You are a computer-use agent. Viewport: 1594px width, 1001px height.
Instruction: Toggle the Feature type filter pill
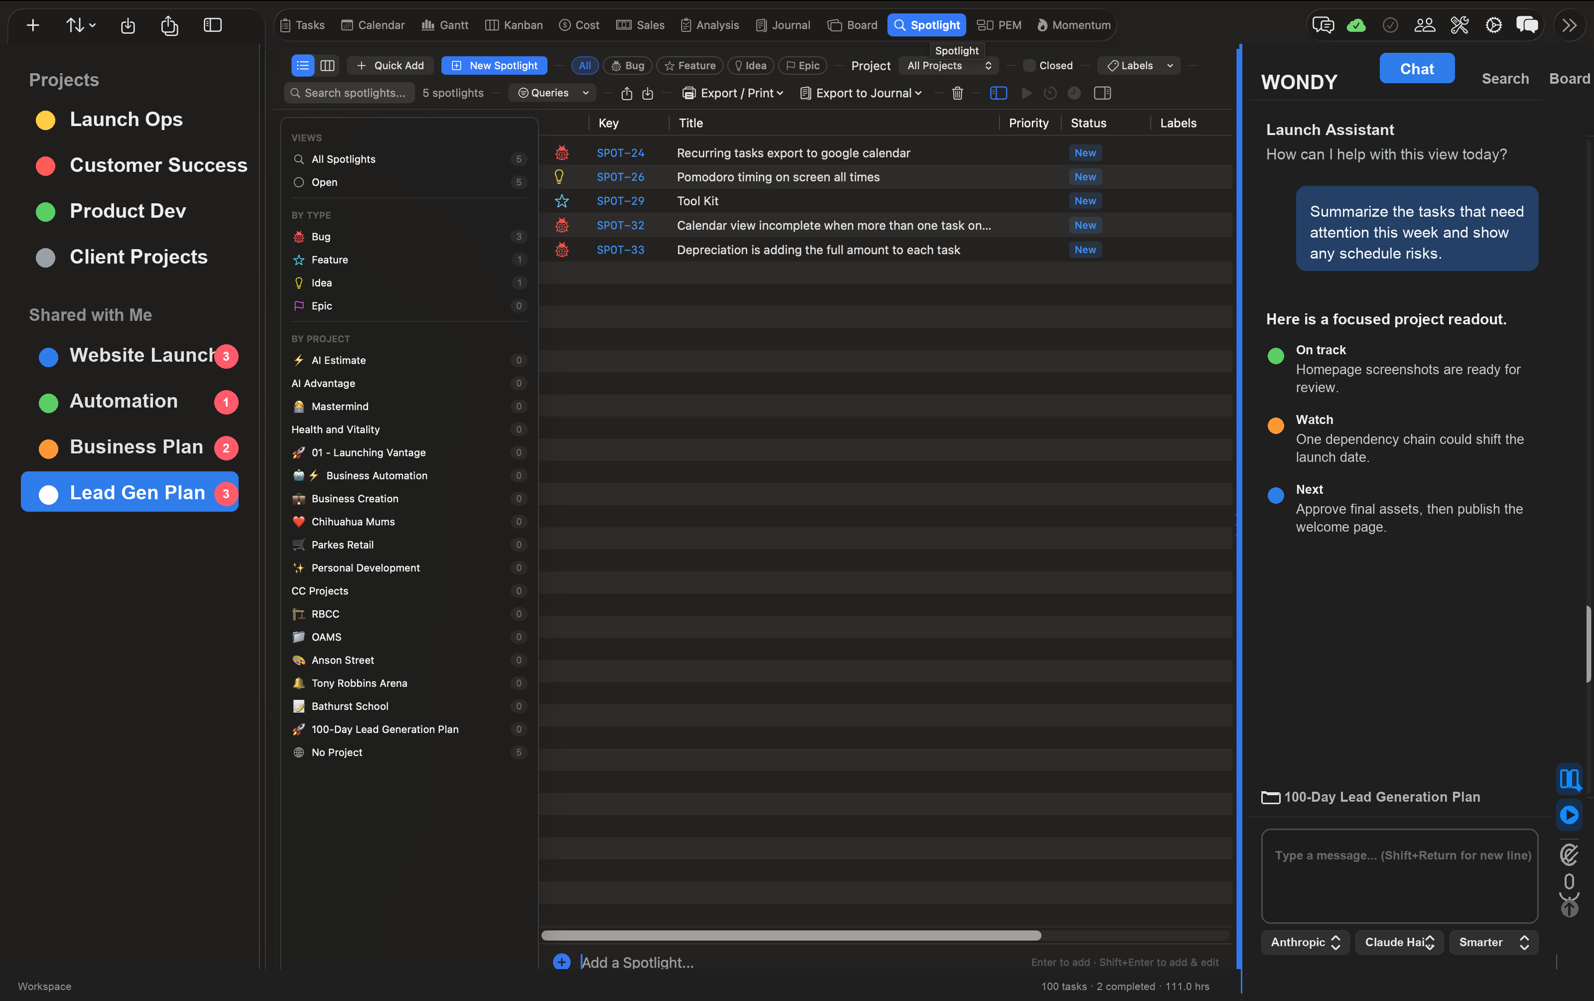[x=690, y=66]
